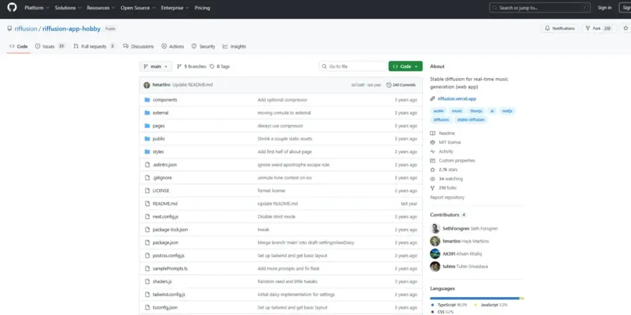This screenshot has width=631, height=315.
Task: View the 5 branches link
Action: click(192, 66)
